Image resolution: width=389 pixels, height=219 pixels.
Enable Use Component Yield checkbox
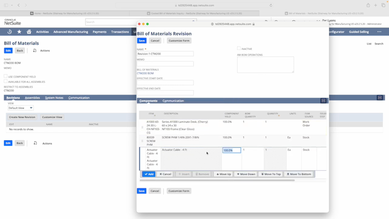[x=6, y=76]
